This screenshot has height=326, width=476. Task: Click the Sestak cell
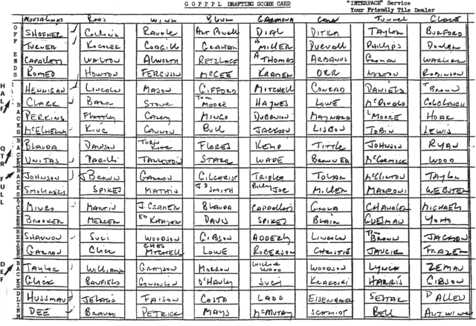click(x=385, y=297)
